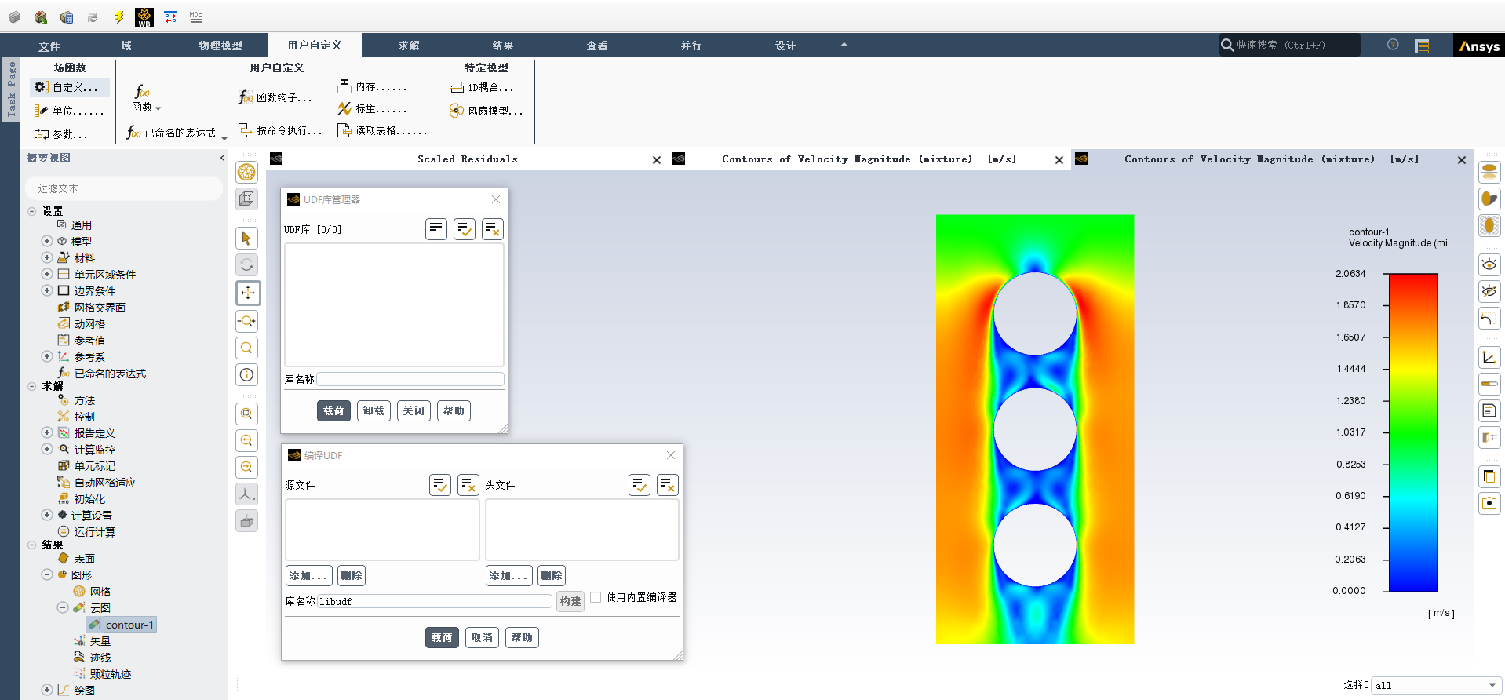Click the velocity contour color legend bar
1505x700 pixels.
tap(1413, 432)
